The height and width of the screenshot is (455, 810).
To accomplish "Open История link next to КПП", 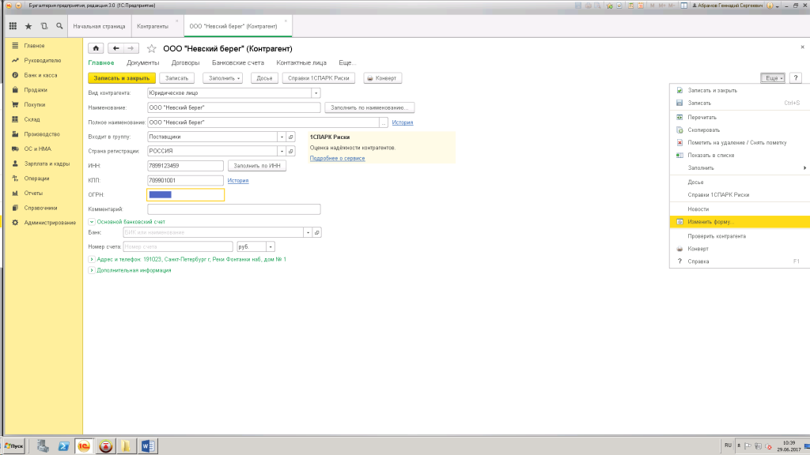I will [x=238, y=181].
